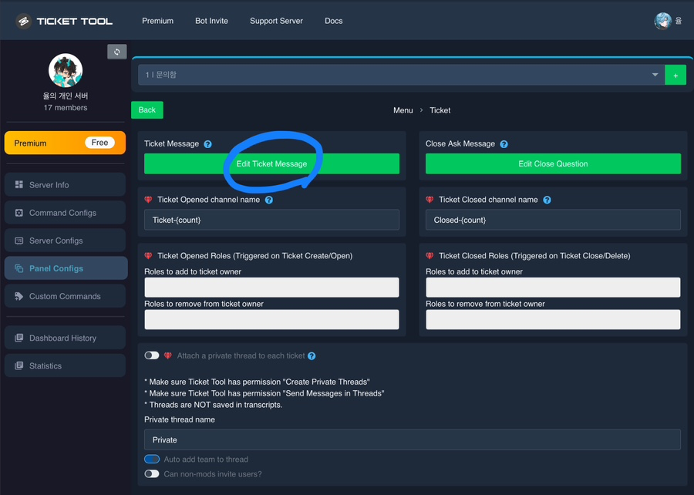Go to Custom Commands section
694x495 pixels.
pos(65,296)
